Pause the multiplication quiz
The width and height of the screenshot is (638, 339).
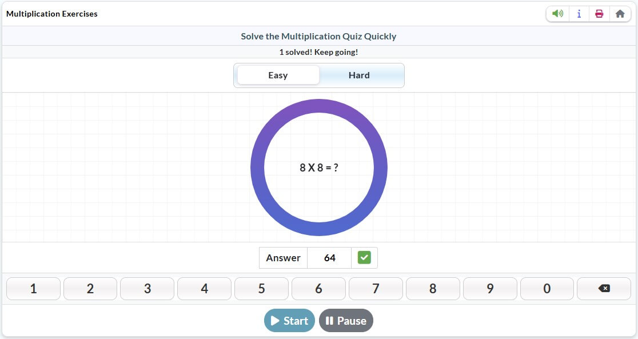[346, 320]
